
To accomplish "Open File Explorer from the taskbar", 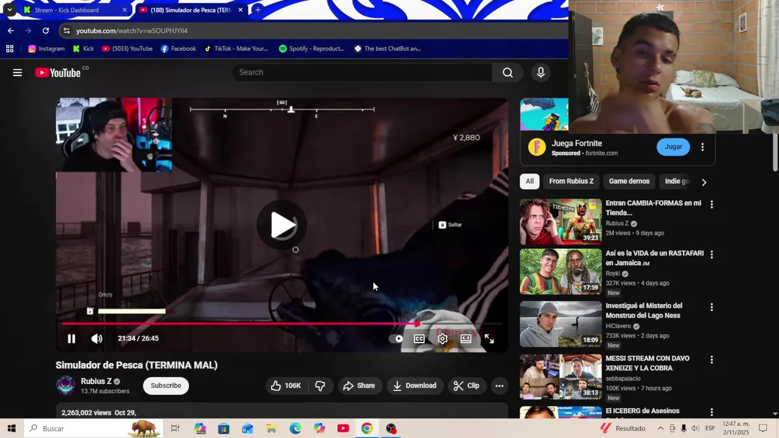I will (x=271, y=428).
